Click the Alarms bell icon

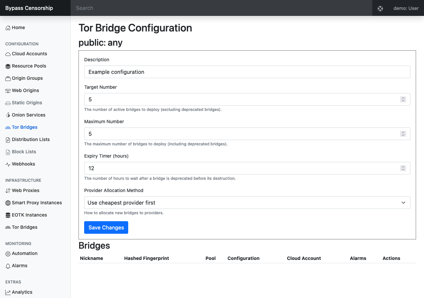click(x=8, y=266)
